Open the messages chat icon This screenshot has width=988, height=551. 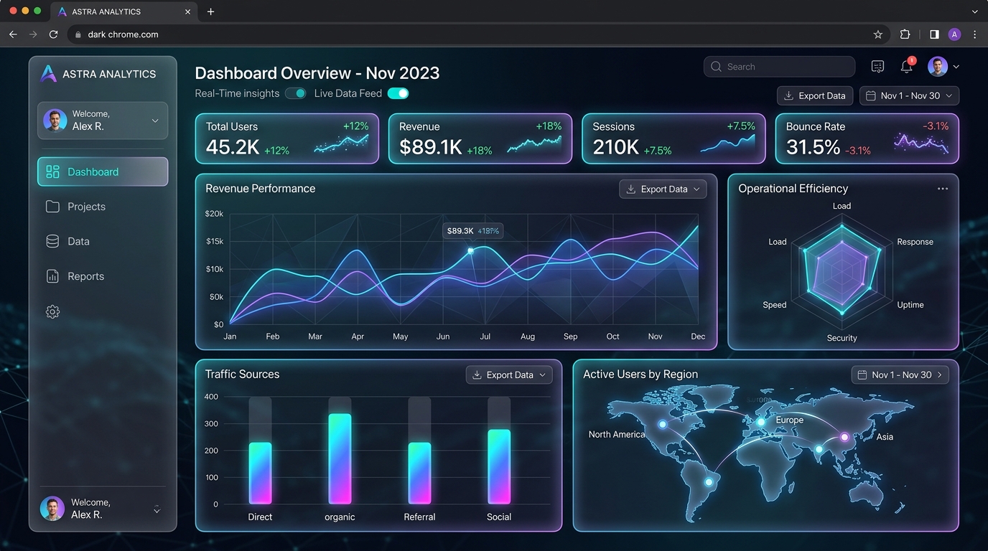pyautogui.click(x=877, y=67)
